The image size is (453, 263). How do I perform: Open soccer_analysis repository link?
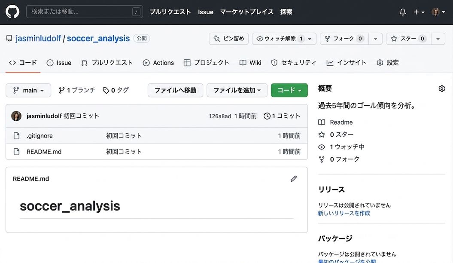point(98,38)
